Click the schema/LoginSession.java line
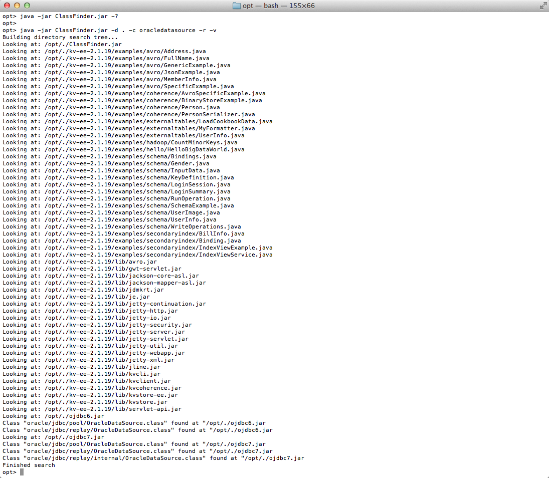 [x=116, y=184]
